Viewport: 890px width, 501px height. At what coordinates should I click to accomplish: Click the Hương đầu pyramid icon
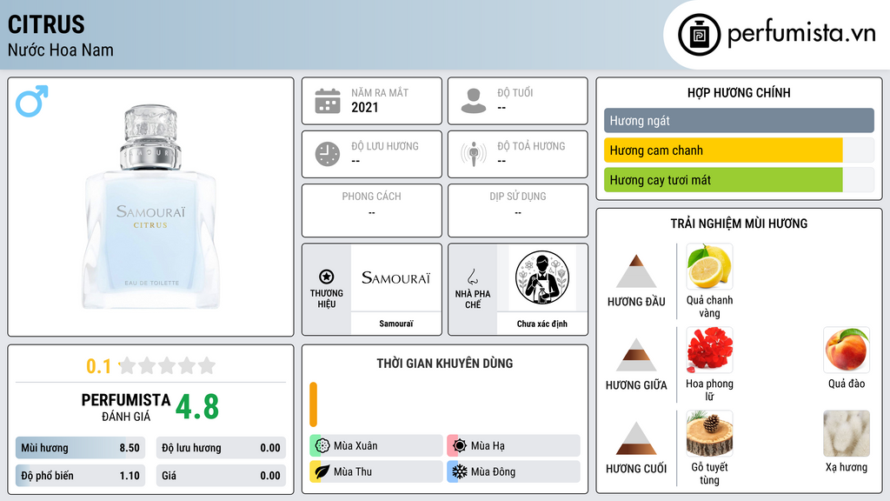(636, 271)
